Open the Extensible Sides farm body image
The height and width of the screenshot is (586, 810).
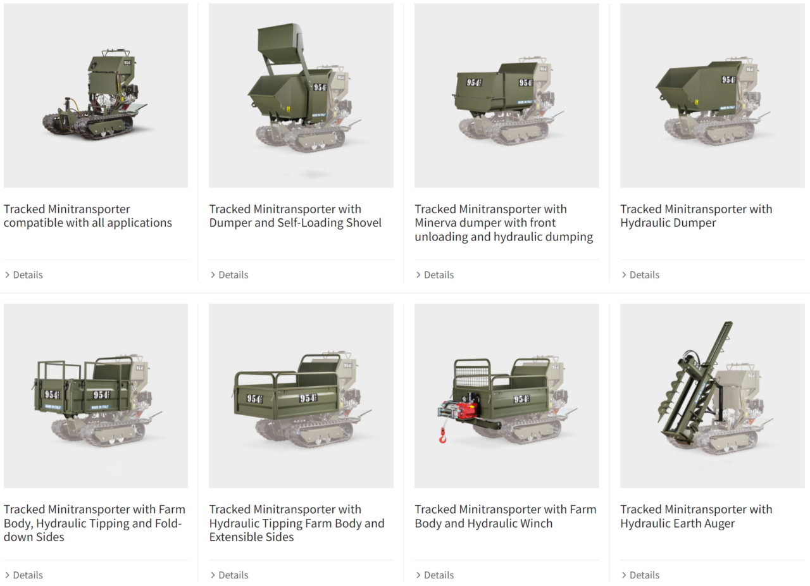[x=301, y=396]
